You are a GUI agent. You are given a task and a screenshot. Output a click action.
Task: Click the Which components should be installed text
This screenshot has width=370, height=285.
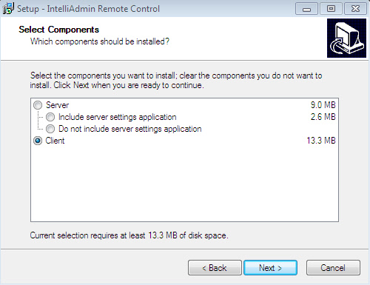point(100,41)
